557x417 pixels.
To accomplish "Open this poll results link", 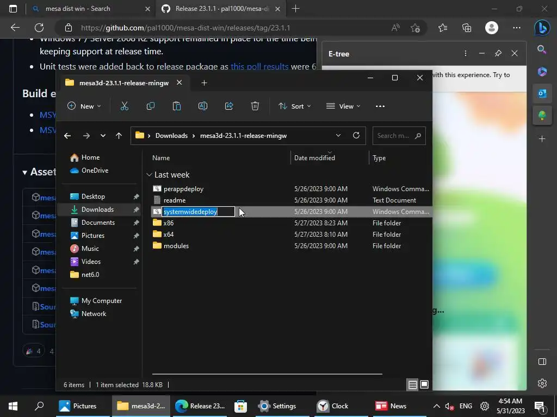I will tap(259, 66).
